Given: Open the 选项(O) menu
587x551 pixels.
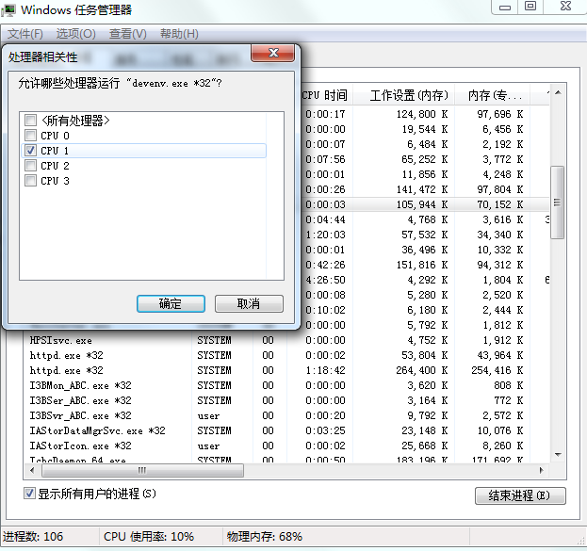Looking at the screenshot, I should click(x=75, y=34).
